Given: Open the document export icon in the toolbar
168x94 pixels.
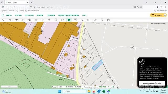Looking at the screenshot, I should click(102, 20).
